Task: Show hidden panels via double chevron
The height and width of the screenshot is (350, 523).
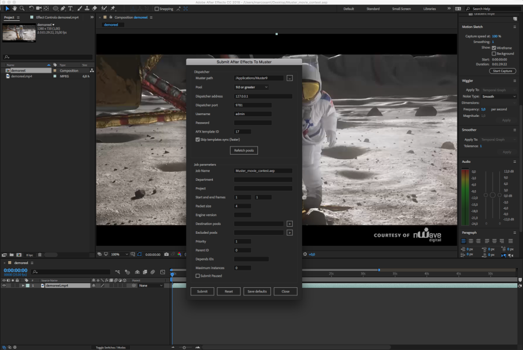Action: pyautogui.click(x=92, y=17)
